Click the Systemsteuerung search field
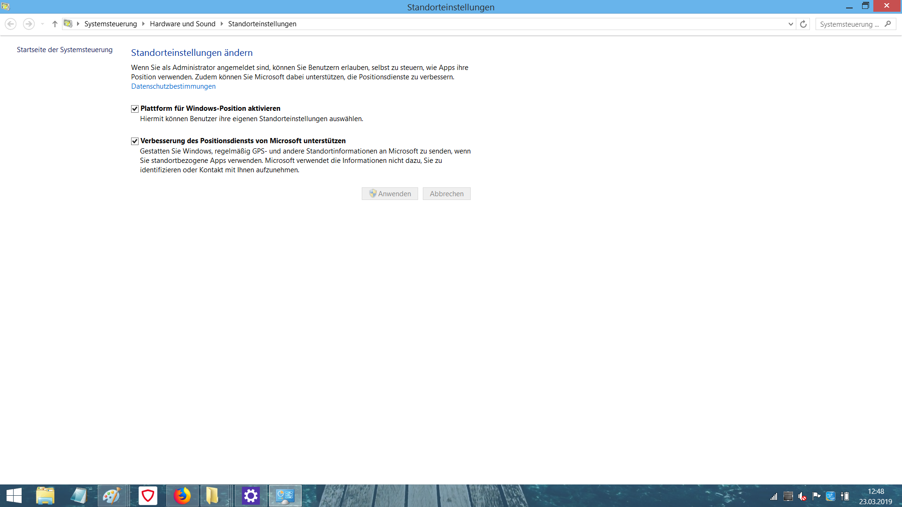 pyautogui.click(x=848, y=24)
